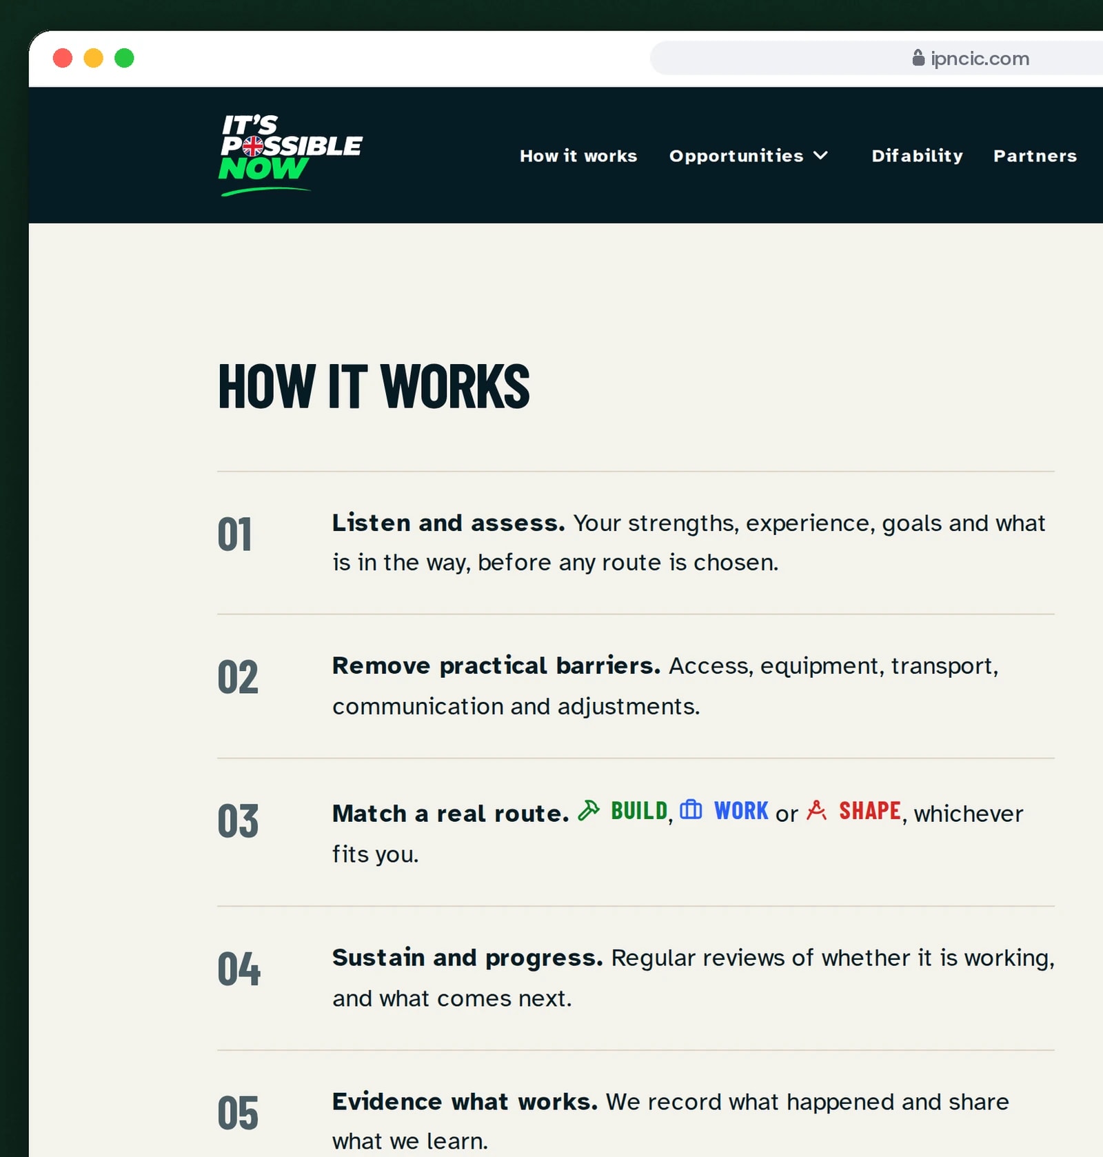Click the 'Listen and assess.' text
The width and height of the screenshot is (1103, 1157).
[448, 523]
